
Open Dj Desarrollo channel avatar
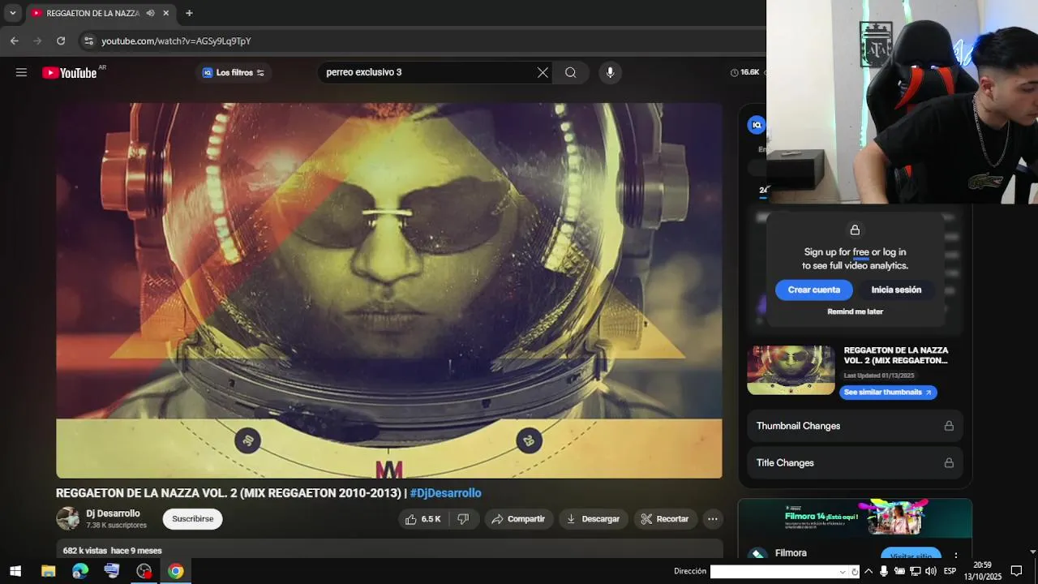67,518
